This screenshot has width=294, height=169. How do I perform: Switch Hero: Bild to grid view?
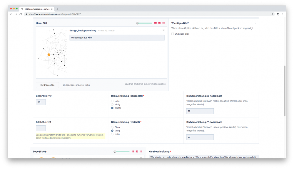coord(155,23)
